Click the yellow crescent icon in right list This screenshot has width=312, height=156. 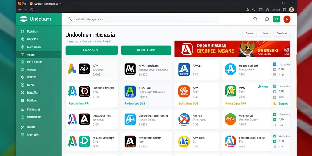point(275,103)
